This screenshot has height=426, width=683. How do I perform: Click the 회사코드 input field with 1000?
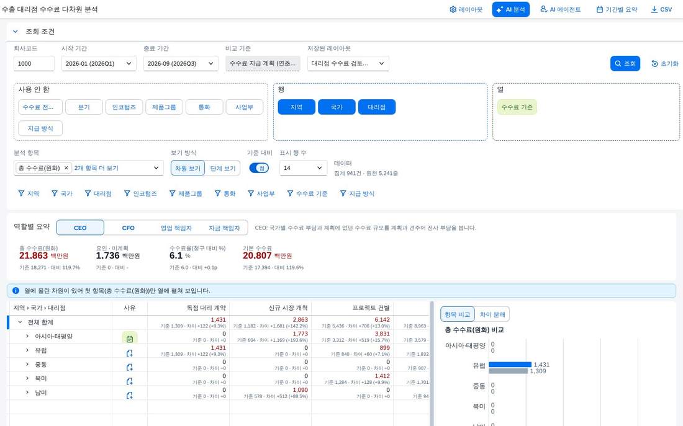tap(34, 63)
